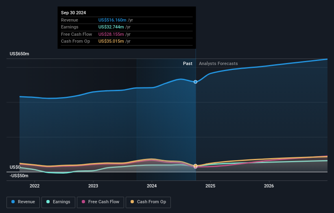Toggle the Free Cash Flow legend button
The height and width of the screenshot is (213, 334).
pos(100,202)
